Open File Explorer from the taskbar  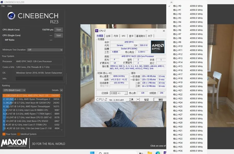(150, 153)
